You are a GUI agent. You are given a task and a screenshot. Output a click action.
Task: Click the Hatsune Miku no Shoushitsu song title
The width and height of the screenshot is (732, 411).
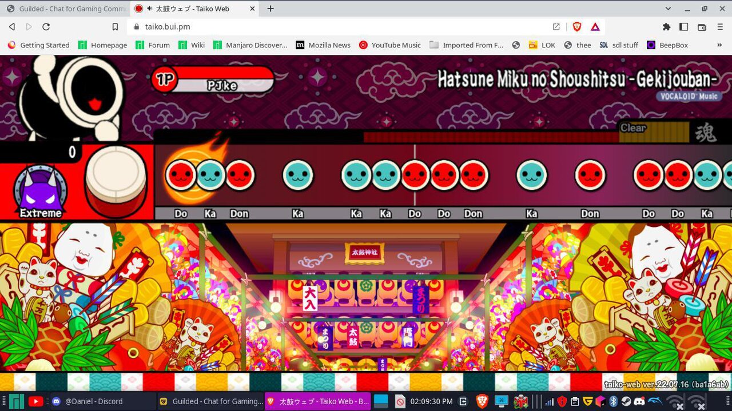578,79
